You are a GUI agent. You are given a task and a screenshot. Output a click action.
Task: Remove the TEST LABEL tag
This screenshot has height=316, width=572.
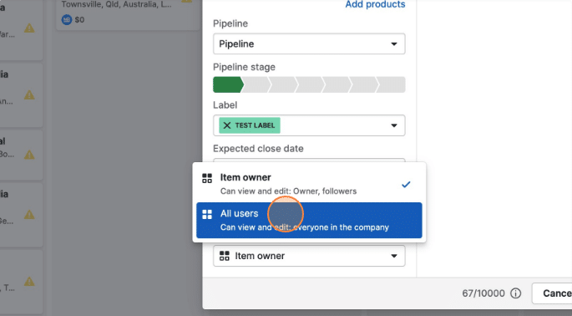227,125
